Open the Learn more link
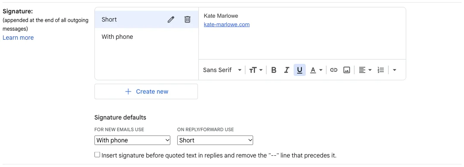This screenshot has width=464, height=167. pos(18,38)
